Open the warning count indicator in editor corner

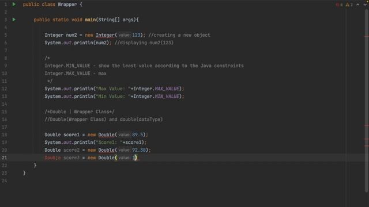click(x=349, y=5)
